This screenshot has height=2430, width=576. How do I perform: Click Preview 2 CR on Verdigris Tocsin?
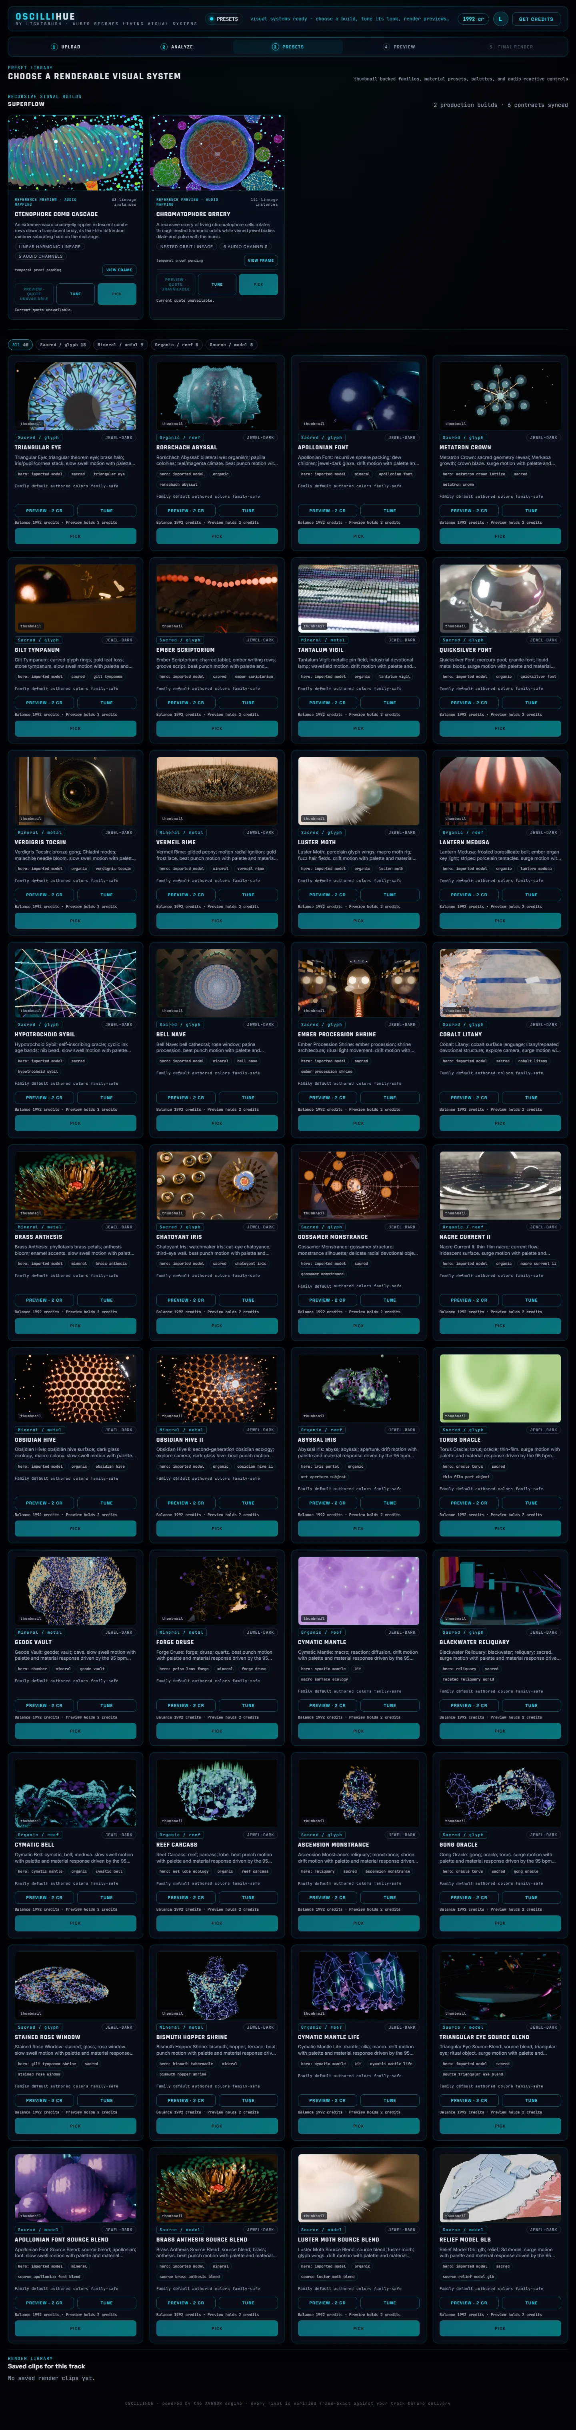pos(44,895)
